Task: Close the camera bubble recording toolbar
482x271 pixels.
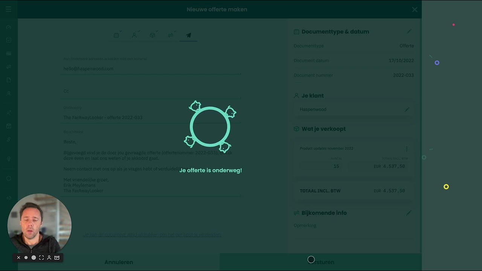Action: pyautogui.click(x=18, y=258)
